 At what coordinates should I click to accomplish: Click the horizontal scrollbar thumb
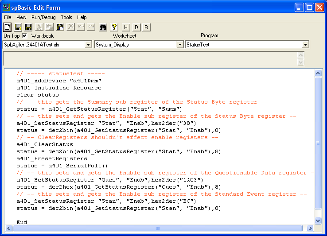[x=158, y=228]
